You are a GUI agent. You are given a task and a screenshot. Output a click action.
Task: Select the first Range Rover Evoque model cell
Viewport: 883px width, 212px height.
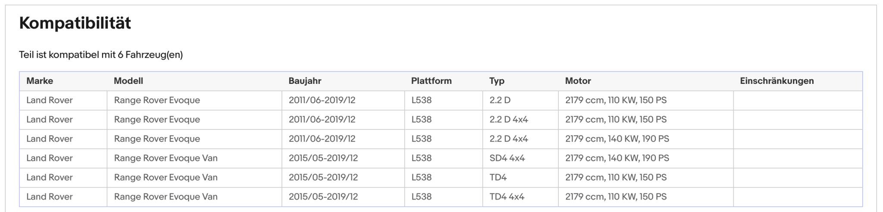(x=194, y=100)
